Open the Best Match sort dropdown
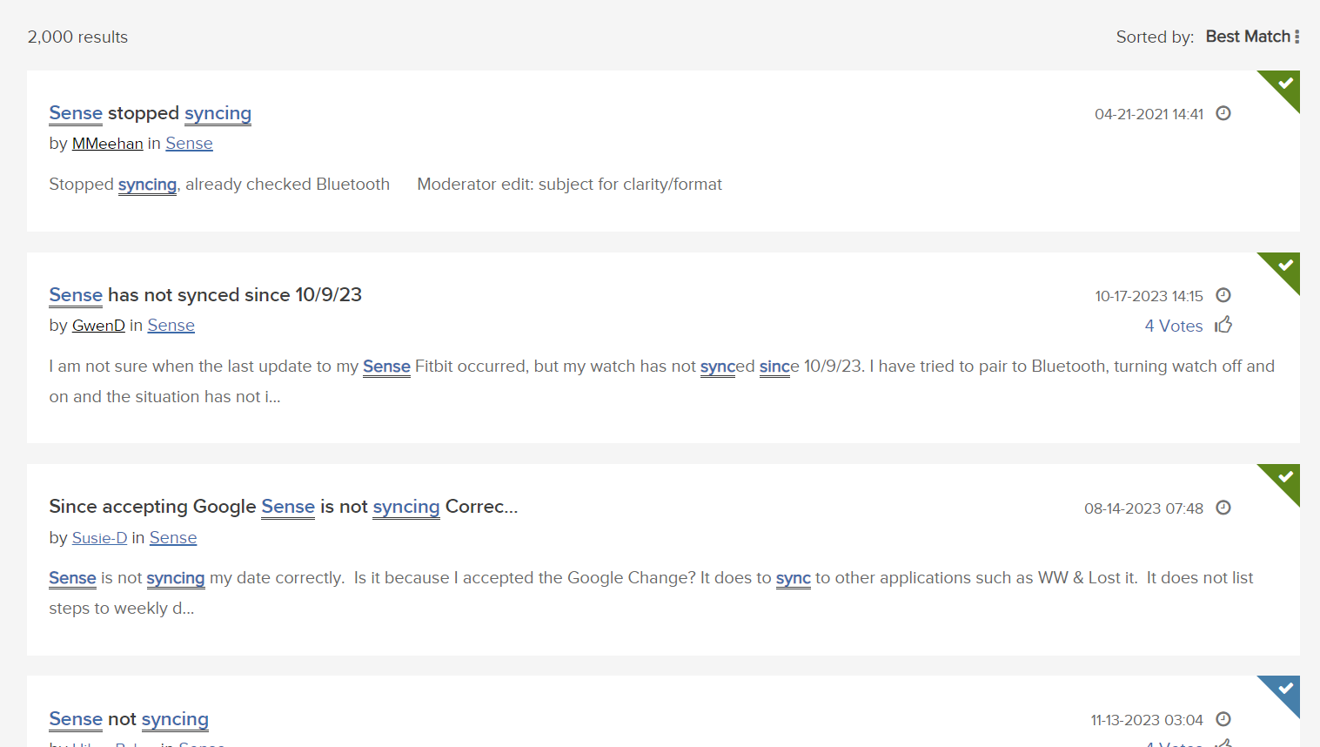1320x747 pixels. point(1247,37)
